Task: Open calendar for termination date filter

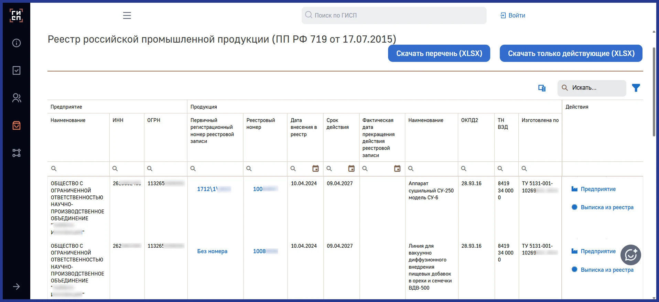Action: (397, 169)
